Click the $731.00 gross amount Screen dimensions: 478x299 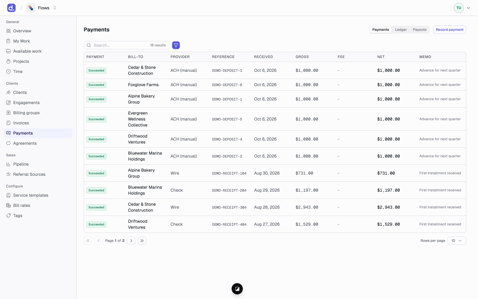(x=304, y=173)
